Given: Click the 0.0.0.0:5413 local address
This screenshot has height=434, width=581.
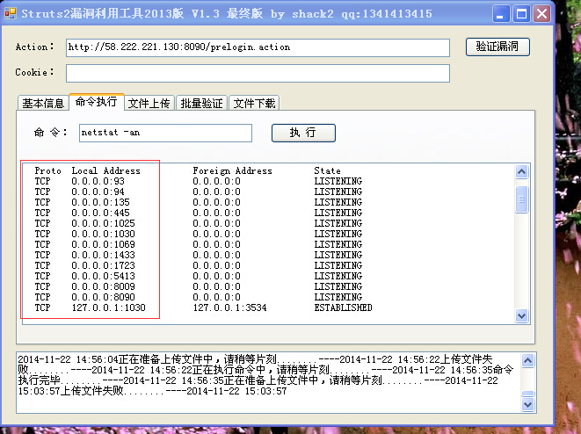Looking at the screenshot, I should click(x=103, y=276).
